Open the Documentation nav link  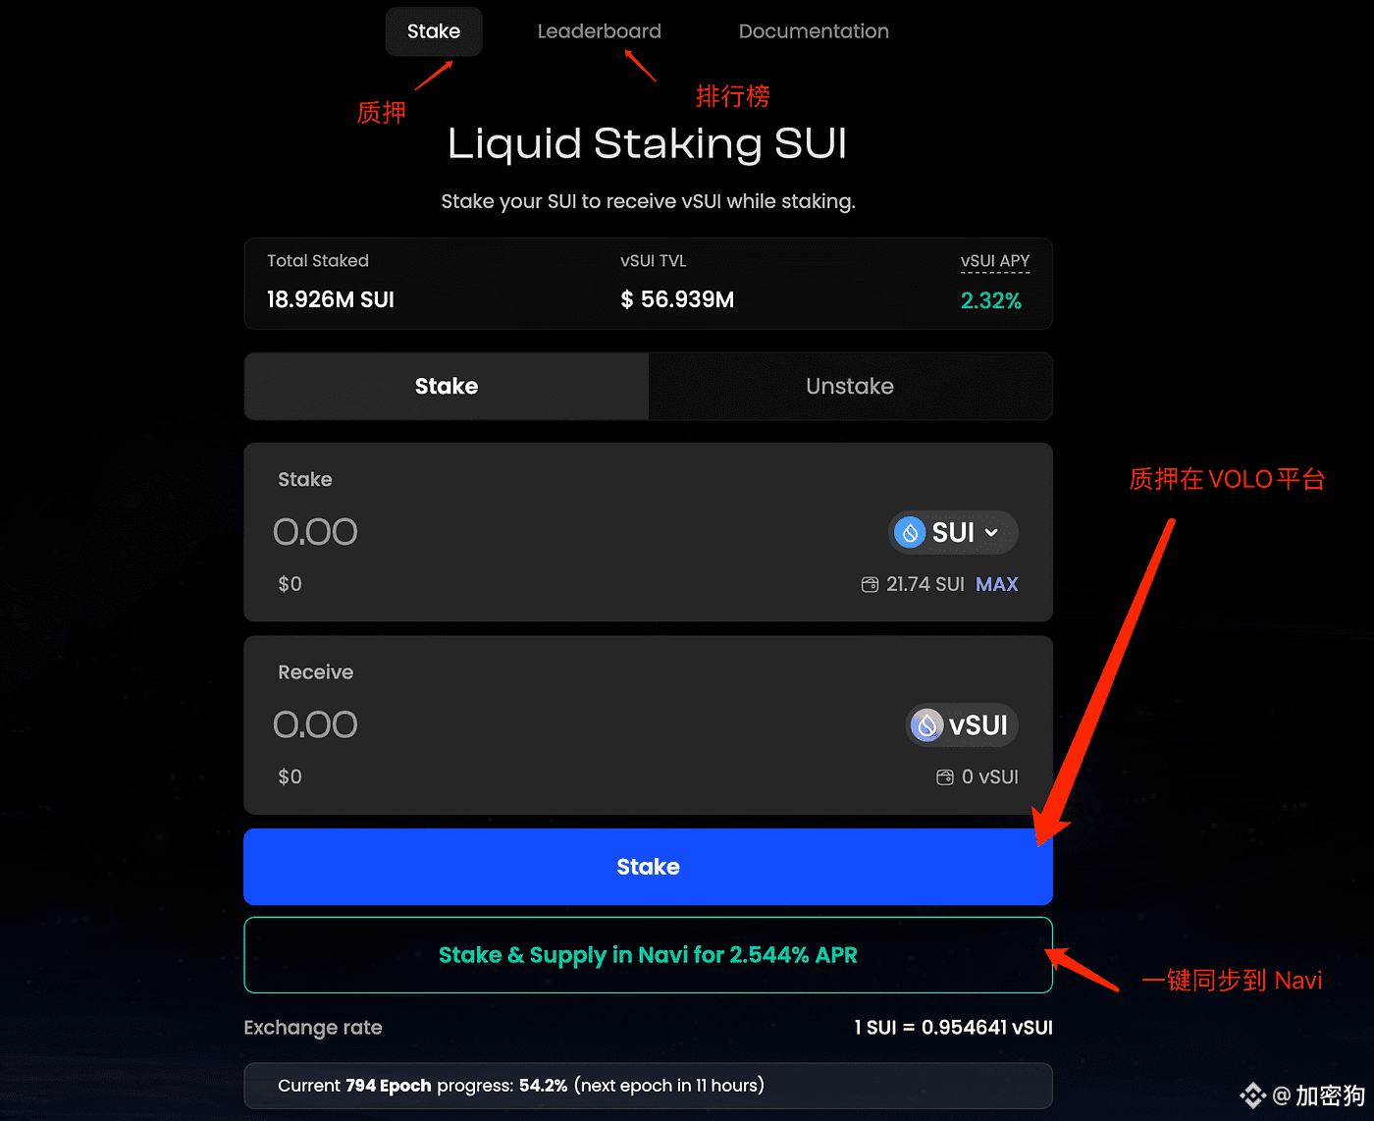pos(814,31)
